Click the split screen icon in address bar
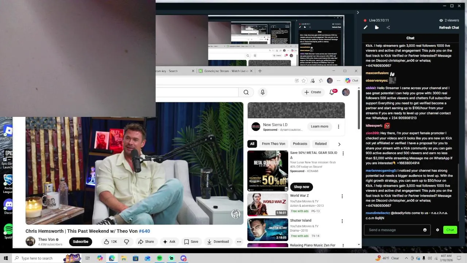 297,80
